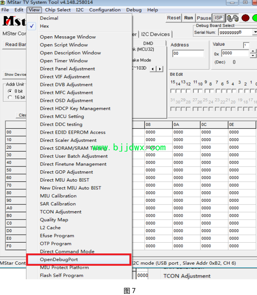Select Direct EDID EEPROM Access
The width and height of the screenshot is (257, 295).
pyautogui.click(x=79, y=132)
